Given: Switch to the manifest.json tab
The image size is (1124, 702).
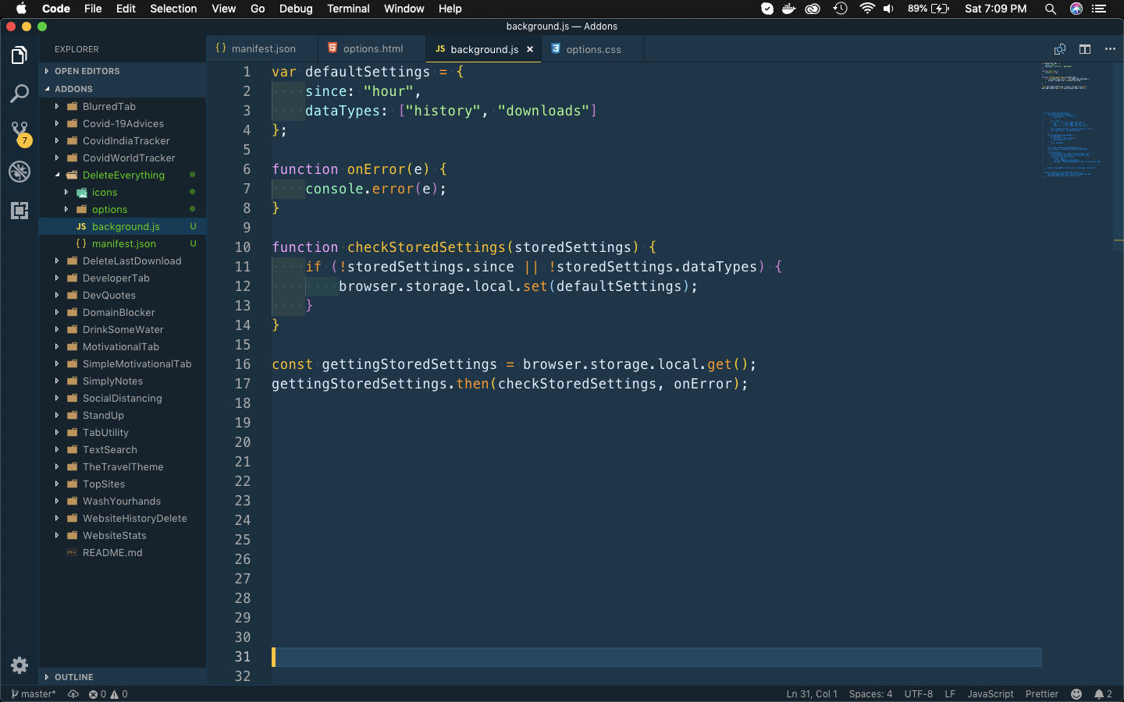Looking at the screenshot, I should click(x=262, y=48).
